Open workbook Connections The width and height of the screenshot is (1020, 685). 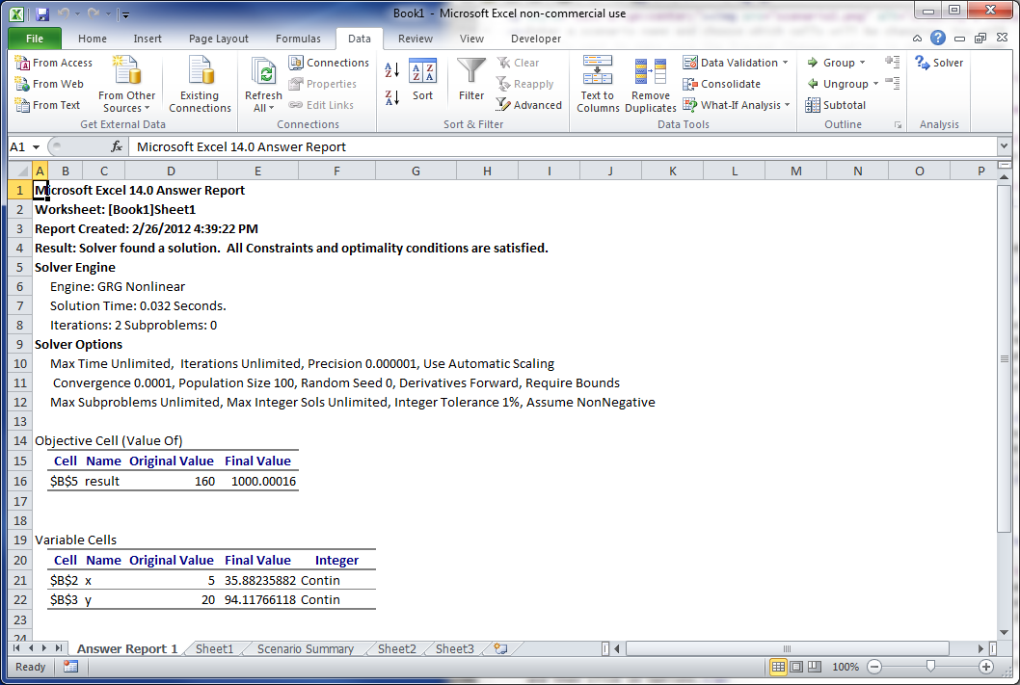[329, 63]
